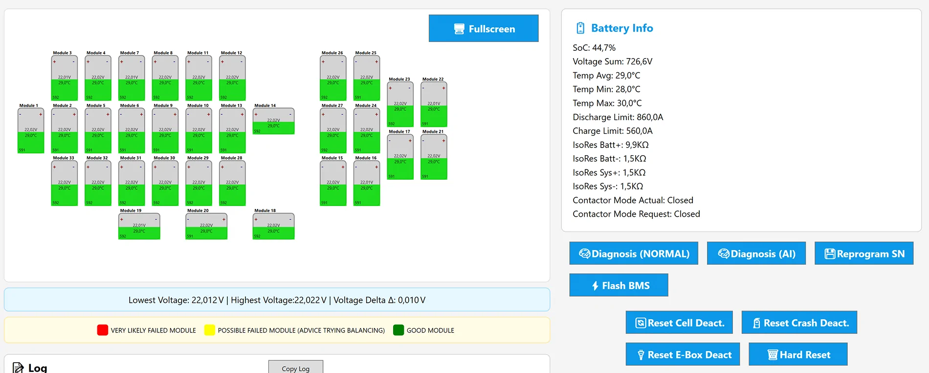The image size is (929, 373).
Task: Click the yellow possible failed module swatch
Action: (210, 330)
